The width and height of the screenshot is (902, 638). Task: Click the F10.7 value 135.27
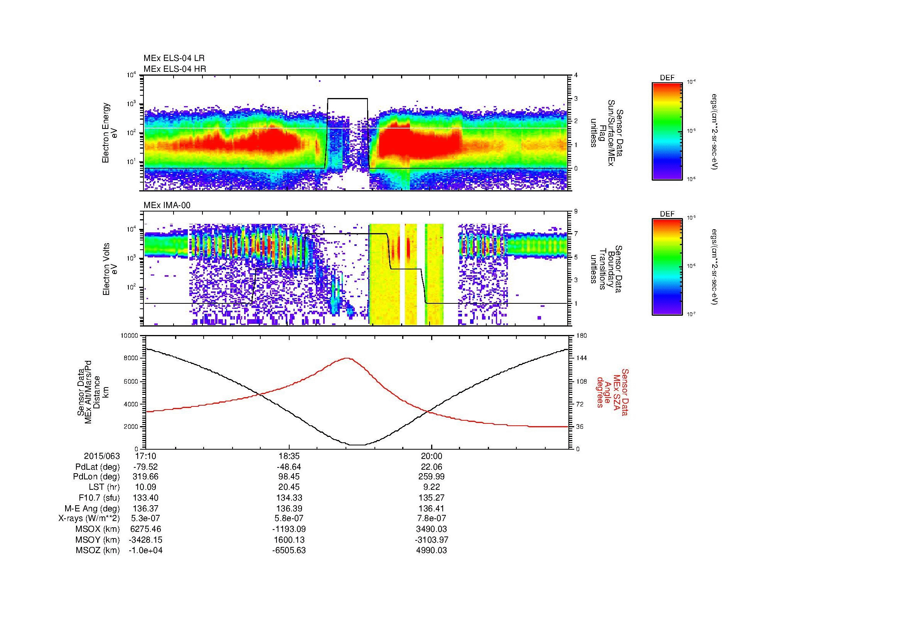coord(432,498)
